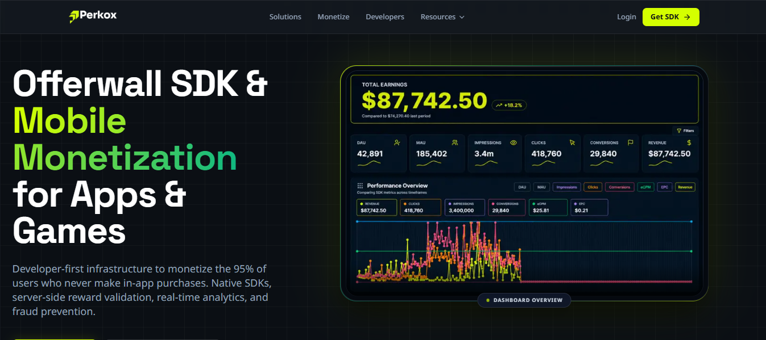Screen dimensions: 766x340
Task: Click the Get SDK button
Action: [671, 17]
